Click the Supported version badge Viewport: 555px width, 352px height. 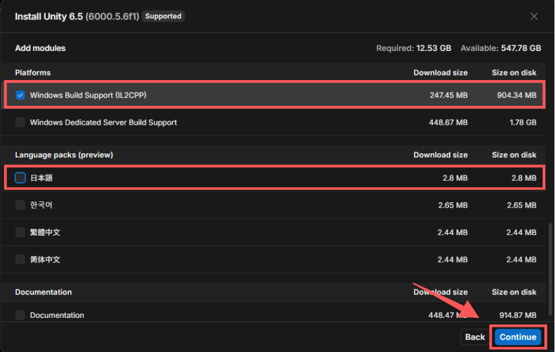(x=163, y=16)
